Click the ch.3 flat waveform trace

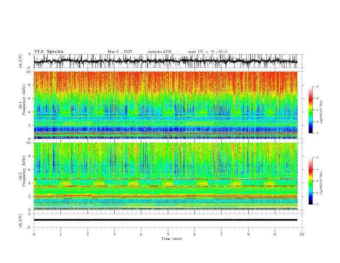pos(165,220)
